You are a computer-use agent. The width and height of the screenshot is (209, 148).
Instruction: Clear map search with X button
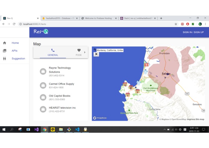pos(96,54)
